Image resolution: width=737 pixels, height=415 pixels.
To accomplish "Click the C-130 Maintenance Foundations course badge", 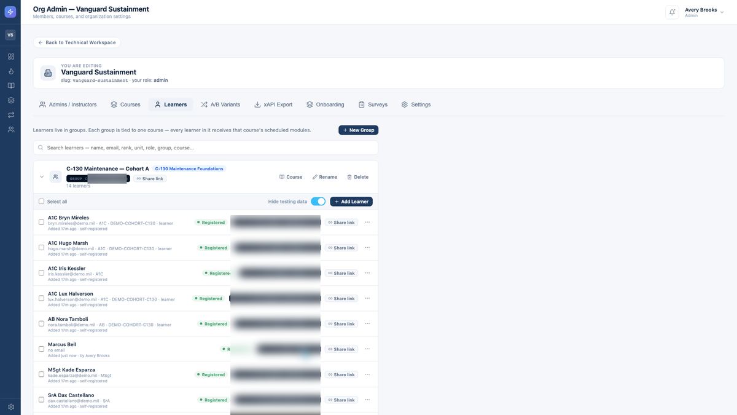I will [x=189, y=168].
